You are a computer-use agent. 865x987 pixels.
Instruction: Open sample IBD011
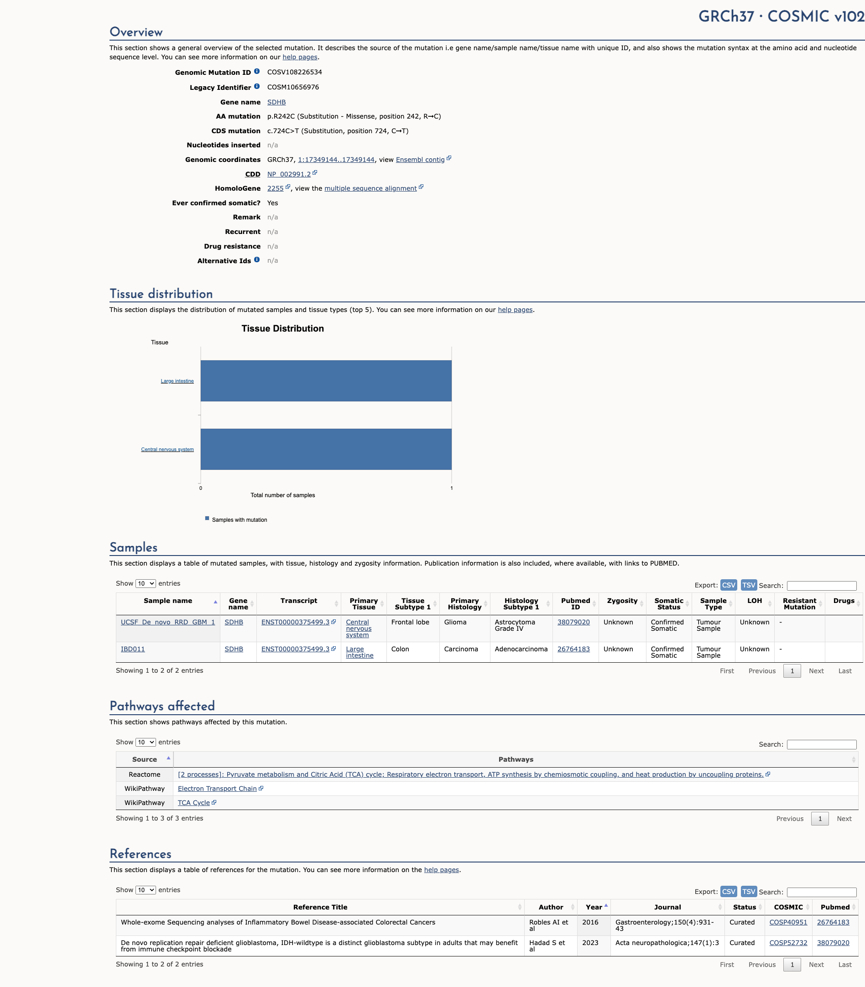point(133,649)
